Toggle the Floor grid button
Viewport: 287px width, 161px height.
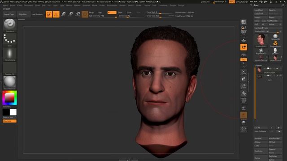tap(244, 40)
